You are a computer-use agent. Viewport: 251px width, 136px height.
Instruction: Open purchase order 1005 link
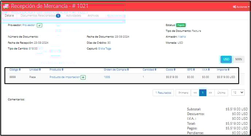(107, 77)
